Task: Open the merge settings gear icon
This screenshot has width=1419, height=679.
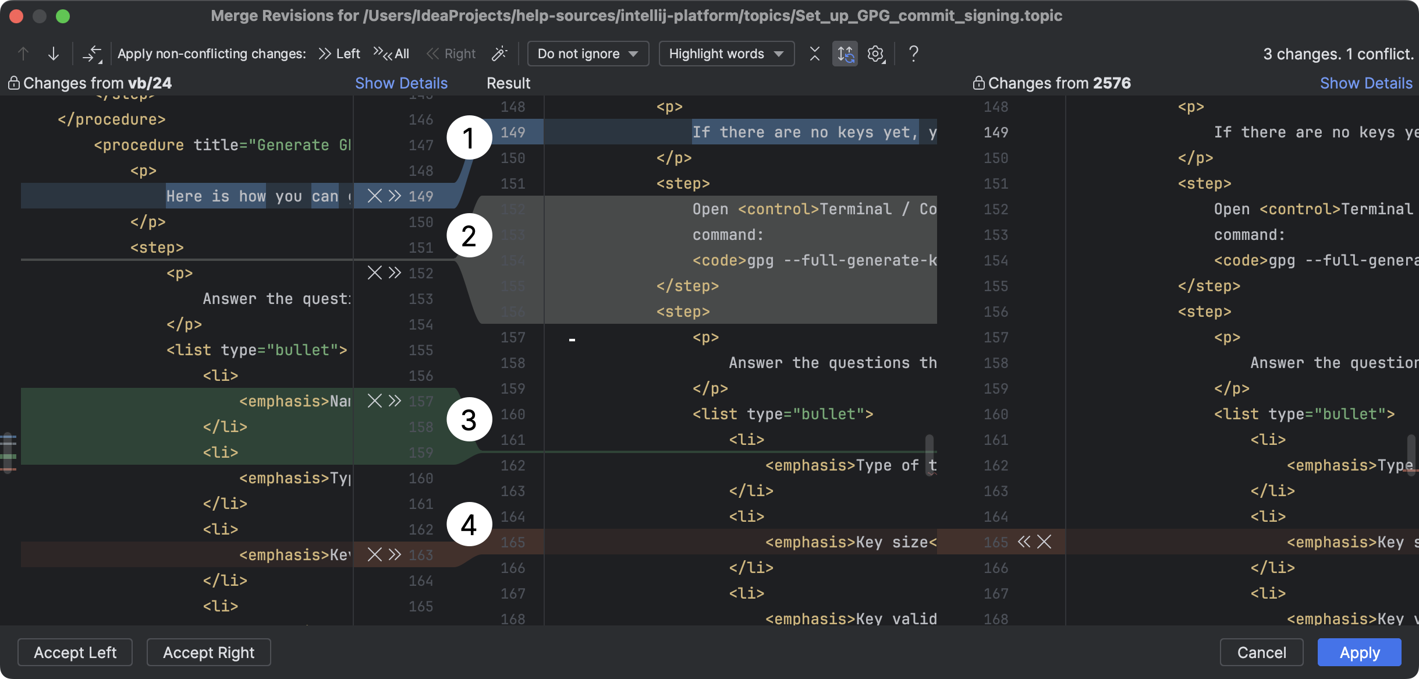Action: coord(875,54)
